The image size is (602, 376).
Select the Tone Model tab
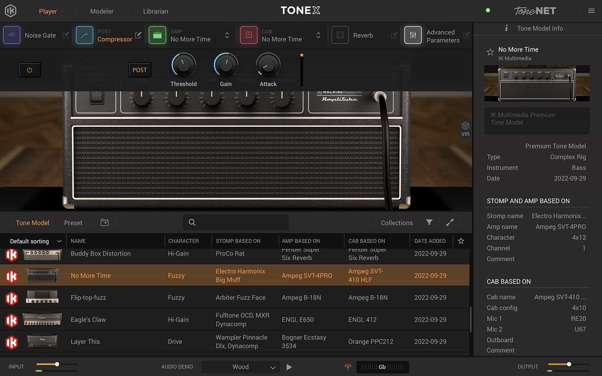32,223
